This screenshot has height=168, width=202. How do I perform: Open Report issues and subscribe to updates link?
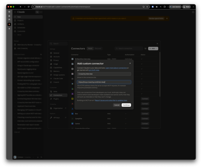[x=111, y=100]
